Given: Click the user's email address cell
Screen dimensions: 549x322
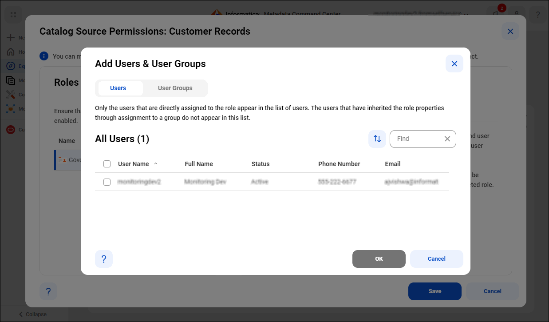Looking at the screenshot, I should pos(412,182).
